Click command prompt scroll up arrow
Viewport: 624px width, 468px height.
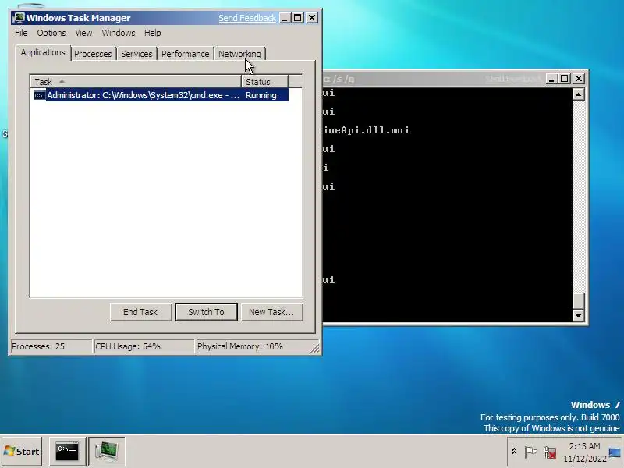tap(578, 94)
